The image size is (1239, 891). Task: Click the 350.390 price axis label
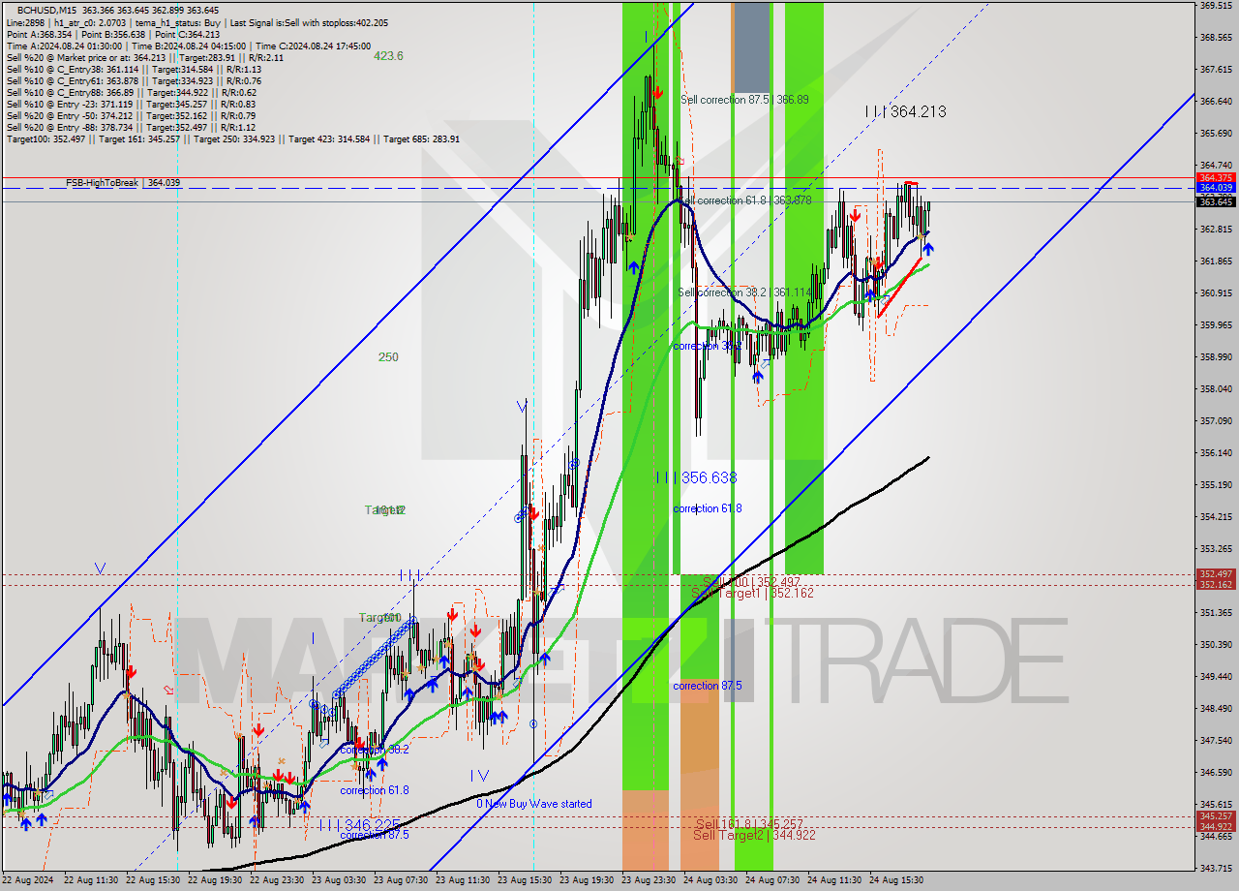tap(1216, 645)
